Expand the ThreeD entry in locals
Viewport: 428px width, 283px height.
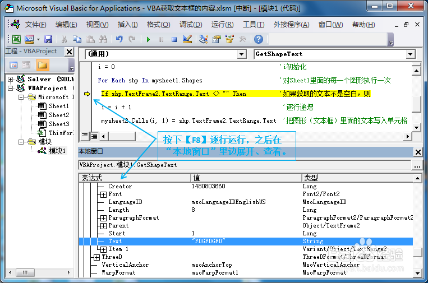pyautogui.click(x=96, y=257)
